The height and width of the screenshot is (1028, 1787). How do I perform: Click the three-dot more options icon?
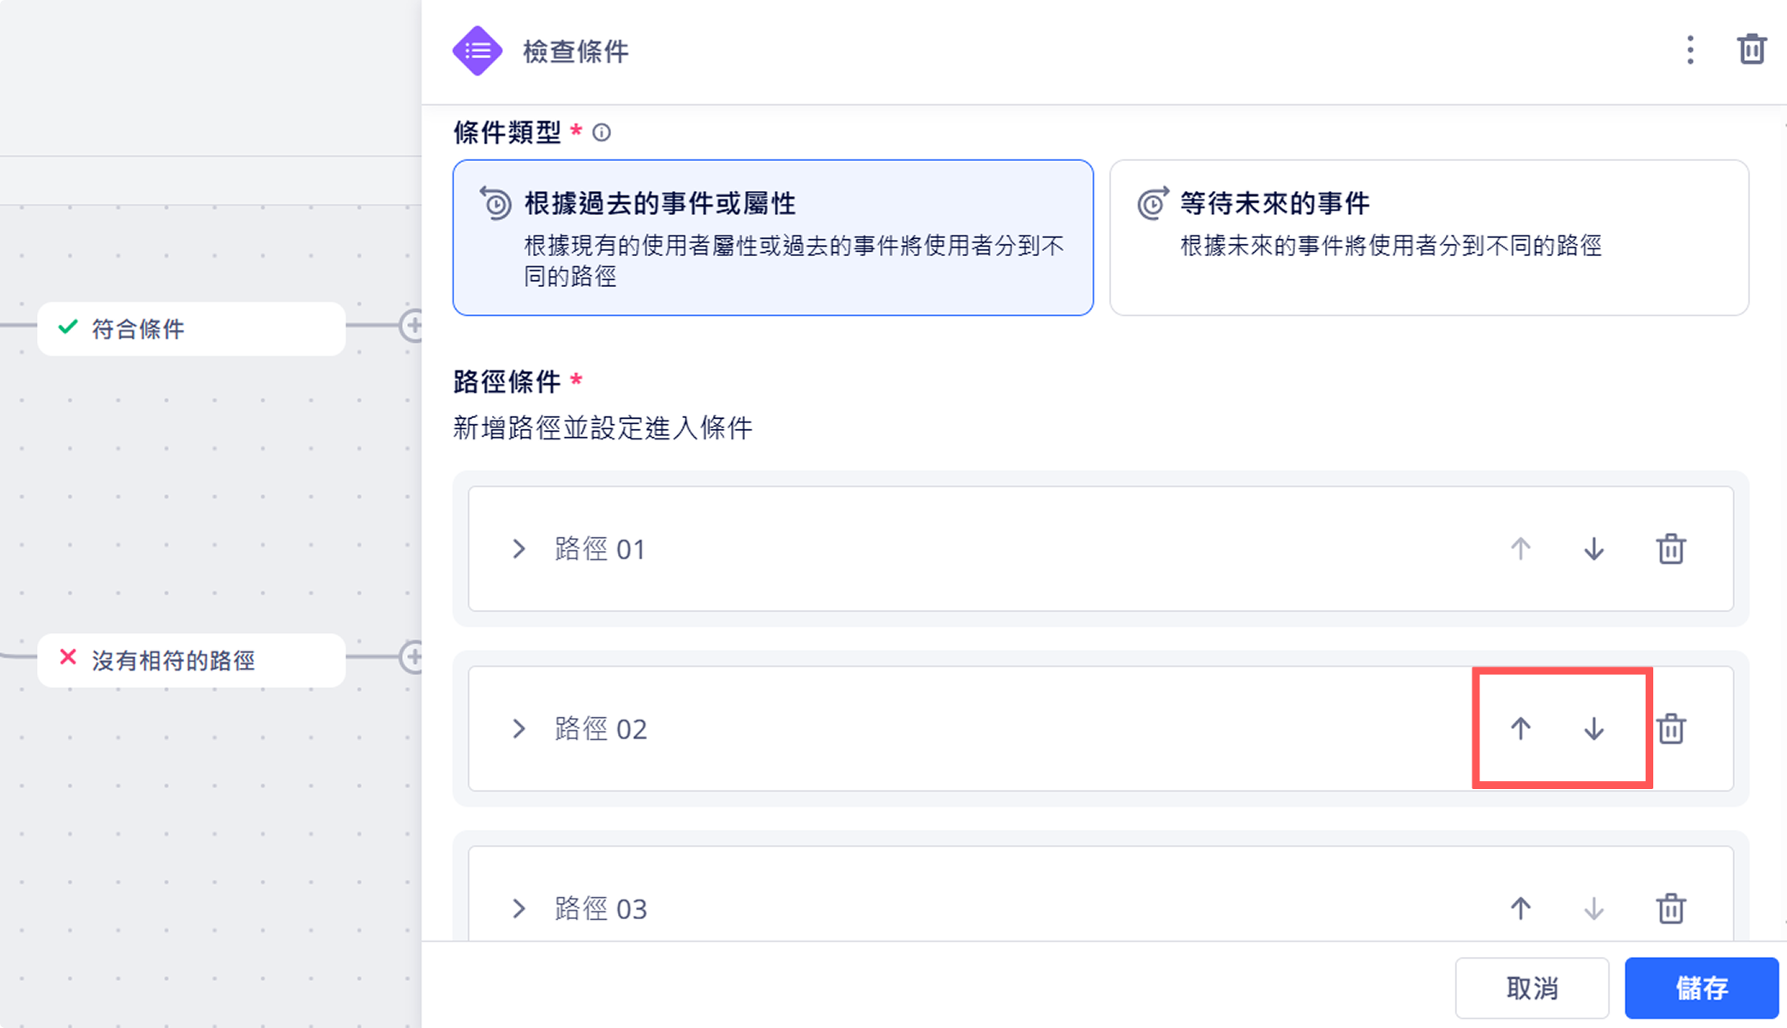click(1689, 51)
